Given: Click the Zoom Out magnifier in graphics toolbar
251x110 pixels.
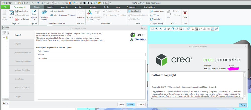Looking at the screenshot, I should point(160,29).
